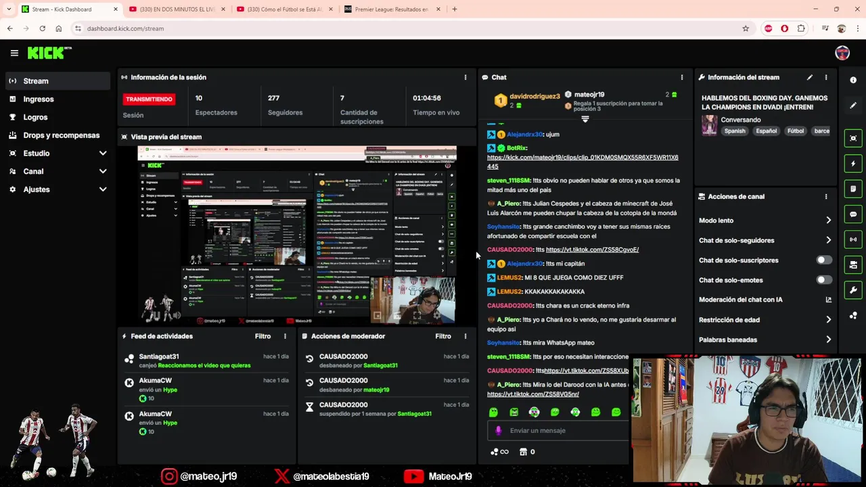Viewport: 866px width, 487px height.
Task: Open Drops y recompensas in sidebar
Action: (x=58, y=135)
